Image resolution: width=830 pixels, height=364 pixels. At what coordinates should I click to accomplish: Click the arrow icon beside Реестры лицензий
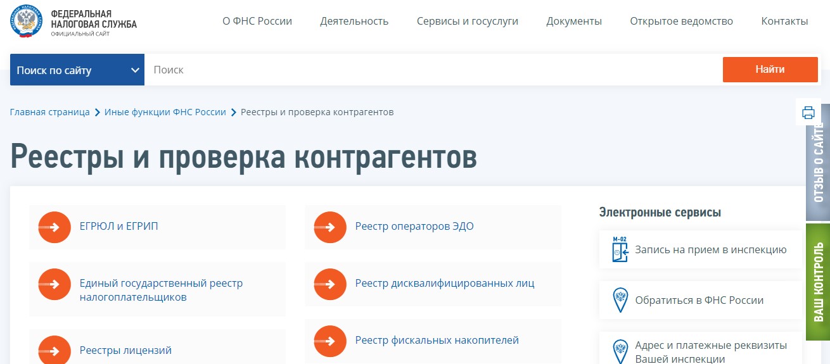[x=54, y=350]
